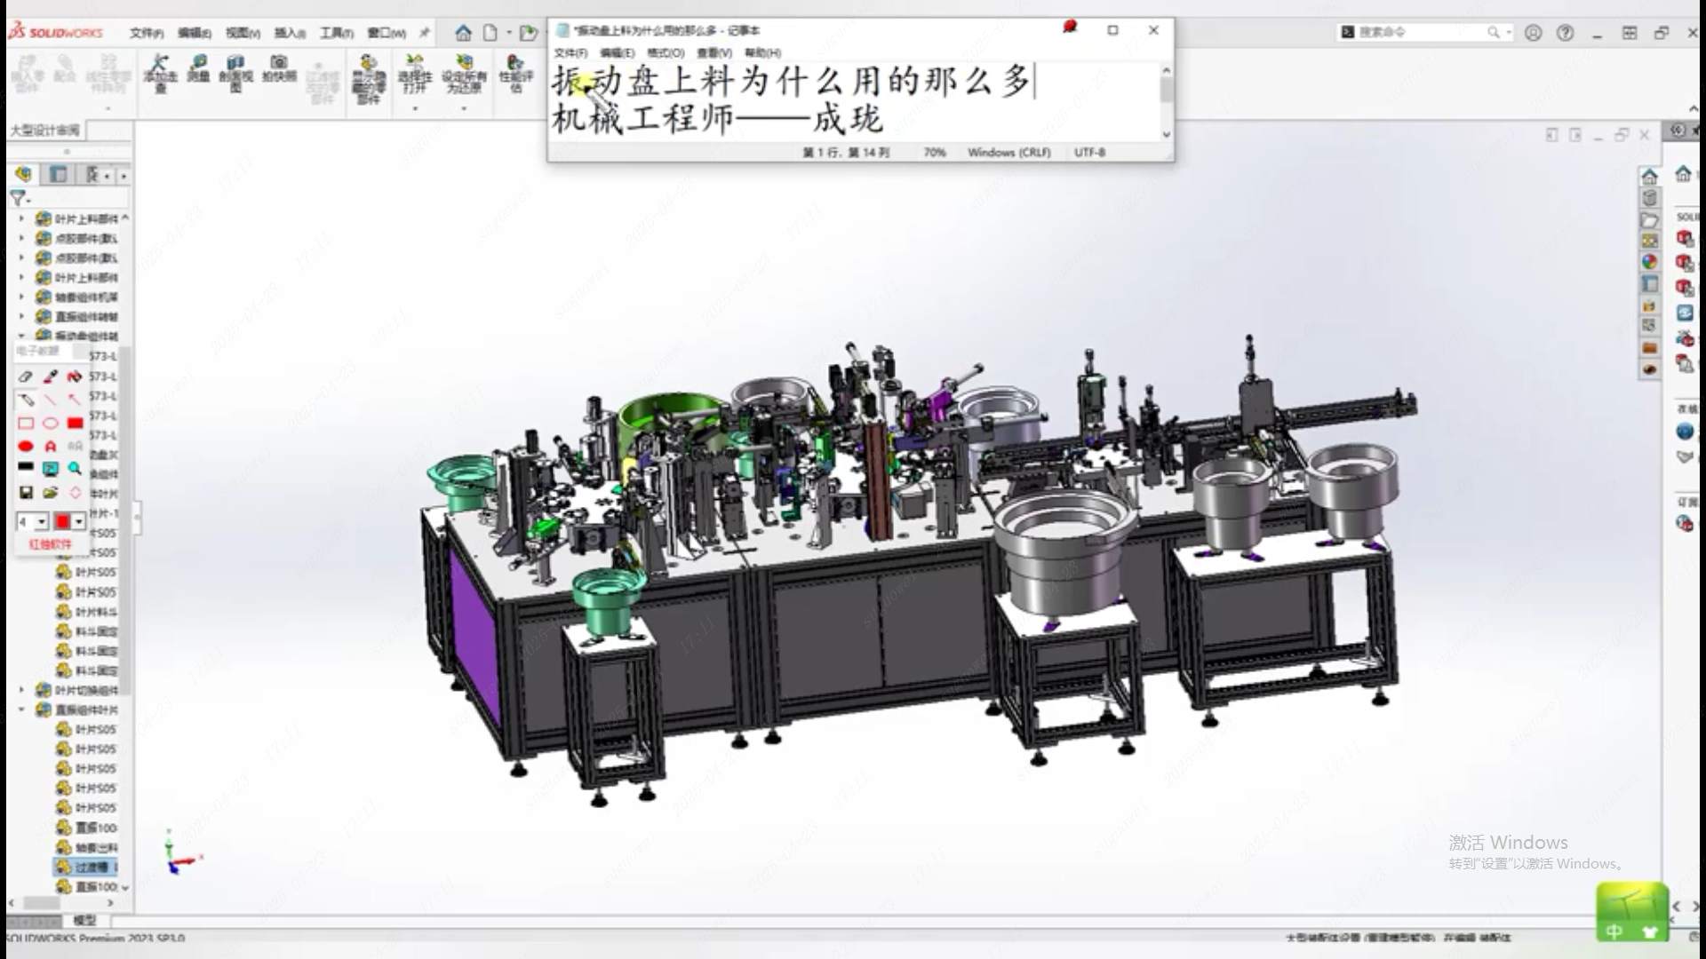This screenshot has width=1706, height=959.
Task: Open the New Document dropdown arrow
Action: [509, 33]
